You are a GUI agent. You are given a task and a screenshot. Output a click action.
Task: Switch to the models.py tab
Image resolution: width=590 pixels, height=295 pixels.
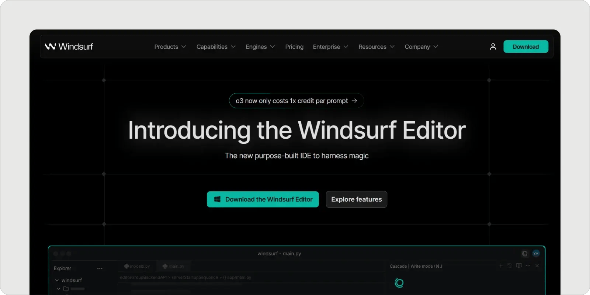pyautogui.click(x=137, y=266)
